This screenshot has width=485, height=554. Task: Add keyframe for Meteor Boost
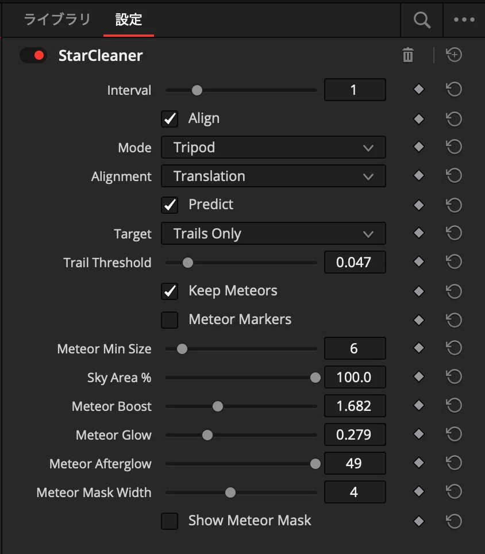click(x=419, y=405)
